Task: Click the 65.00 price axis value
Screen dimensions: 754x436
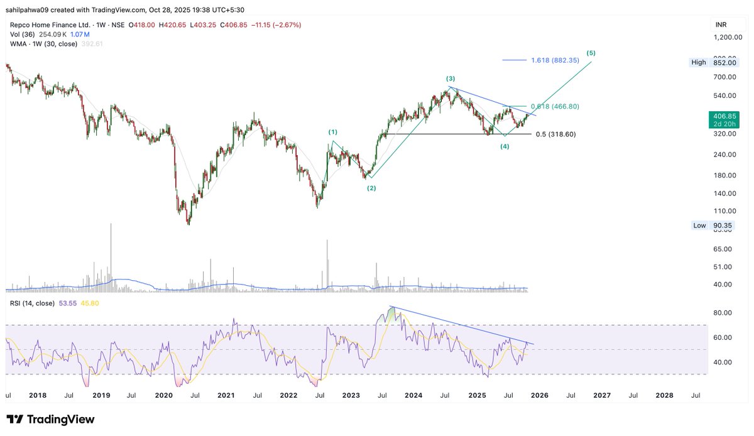Action: click(723, 249)
